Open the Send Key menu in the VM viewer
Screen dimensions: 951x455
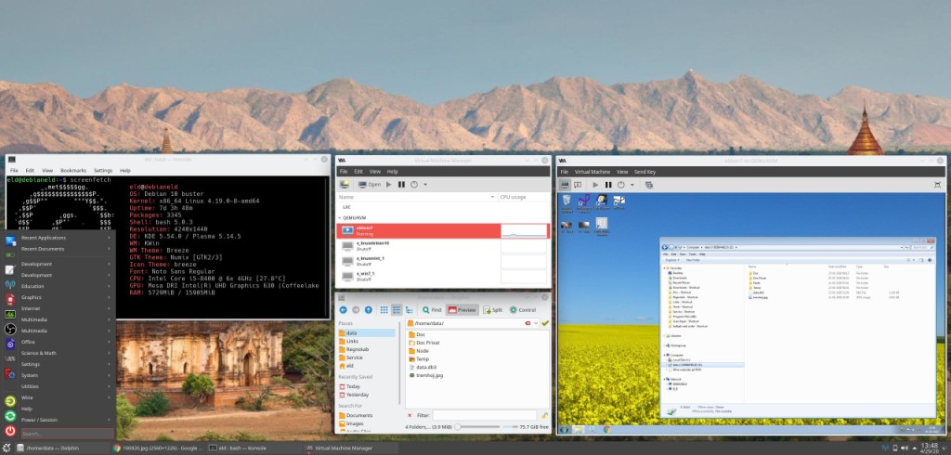pos(645,172)
